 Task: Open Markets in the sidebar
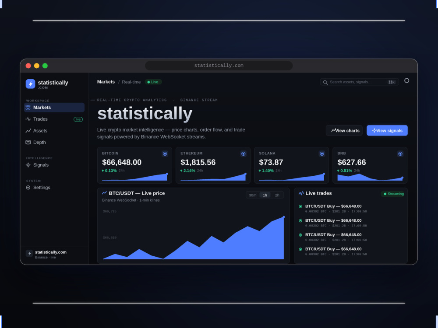[x=54, y=108]
